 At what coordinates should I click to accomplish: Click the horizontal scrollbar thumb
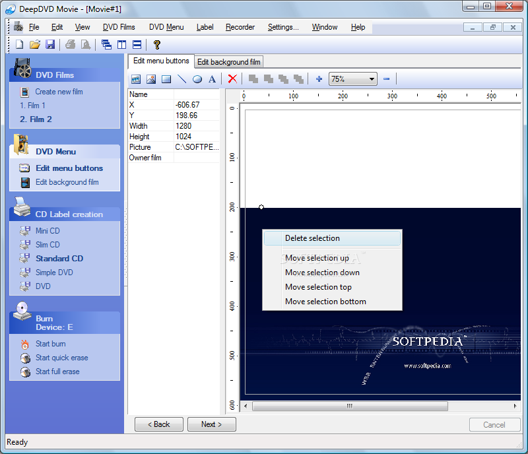[x=350, y=406]
